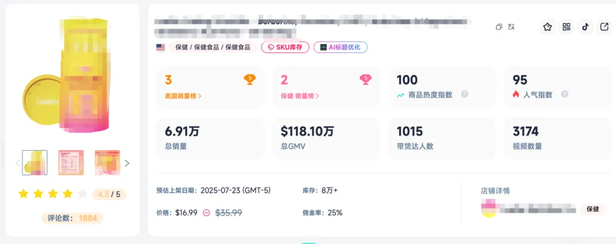The height and width of the screenshot is (244, 616).
Task: Click the star favorite icon
Action: click(x=548, y=27)
